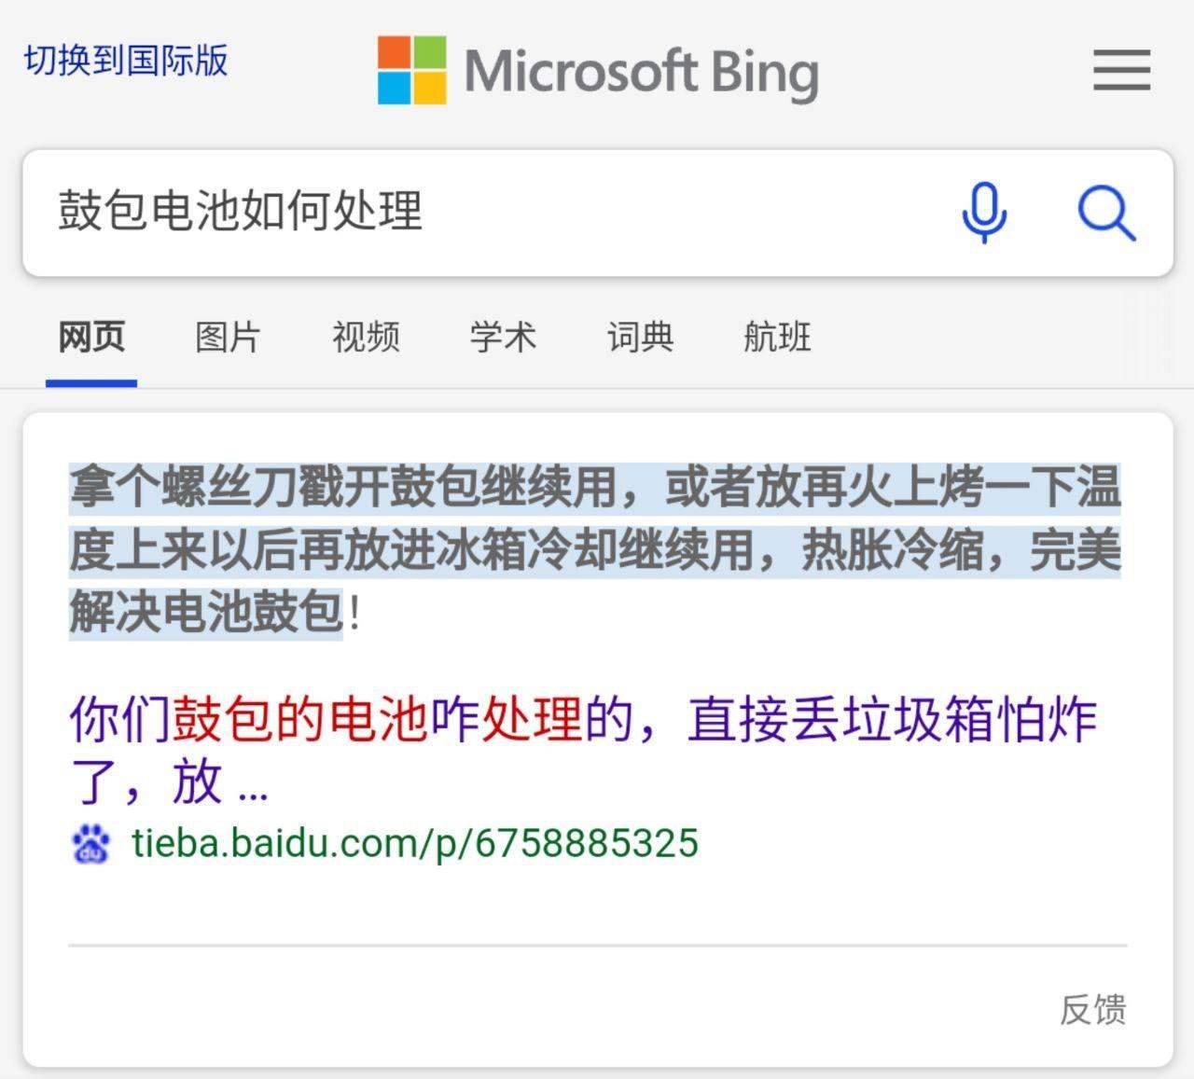Switch to the 网页 tab
This screenshot has width=1194, height=1079.
[x=91, y=337]
